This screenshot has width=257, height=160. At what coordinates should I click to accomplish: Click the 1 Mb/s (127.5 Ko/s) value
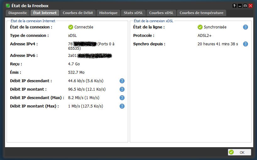pyautogui.click(x=85, y=106)
